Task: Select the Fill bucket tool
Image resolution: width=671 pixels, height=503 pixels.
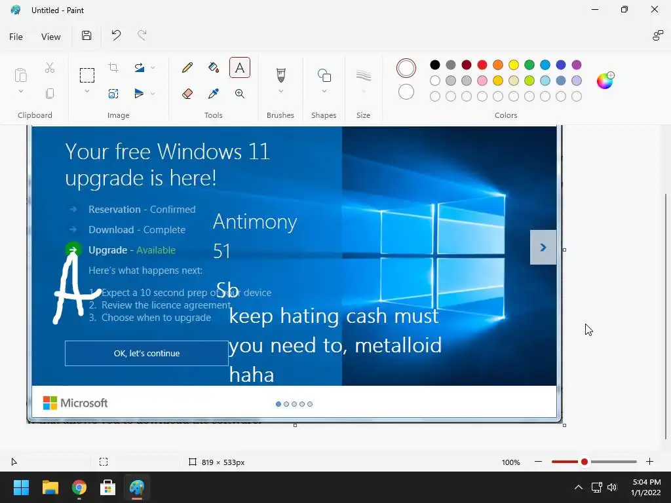Action: (214, 67)
